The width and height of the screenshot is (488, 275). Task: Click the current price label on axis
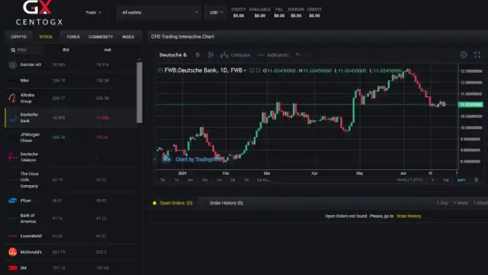click(471, 105)
